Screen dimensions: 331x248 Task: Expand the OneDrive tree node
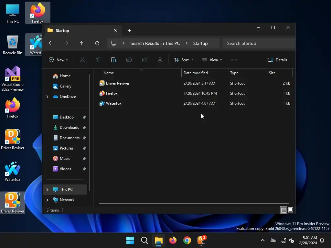[x=47, y=97]
